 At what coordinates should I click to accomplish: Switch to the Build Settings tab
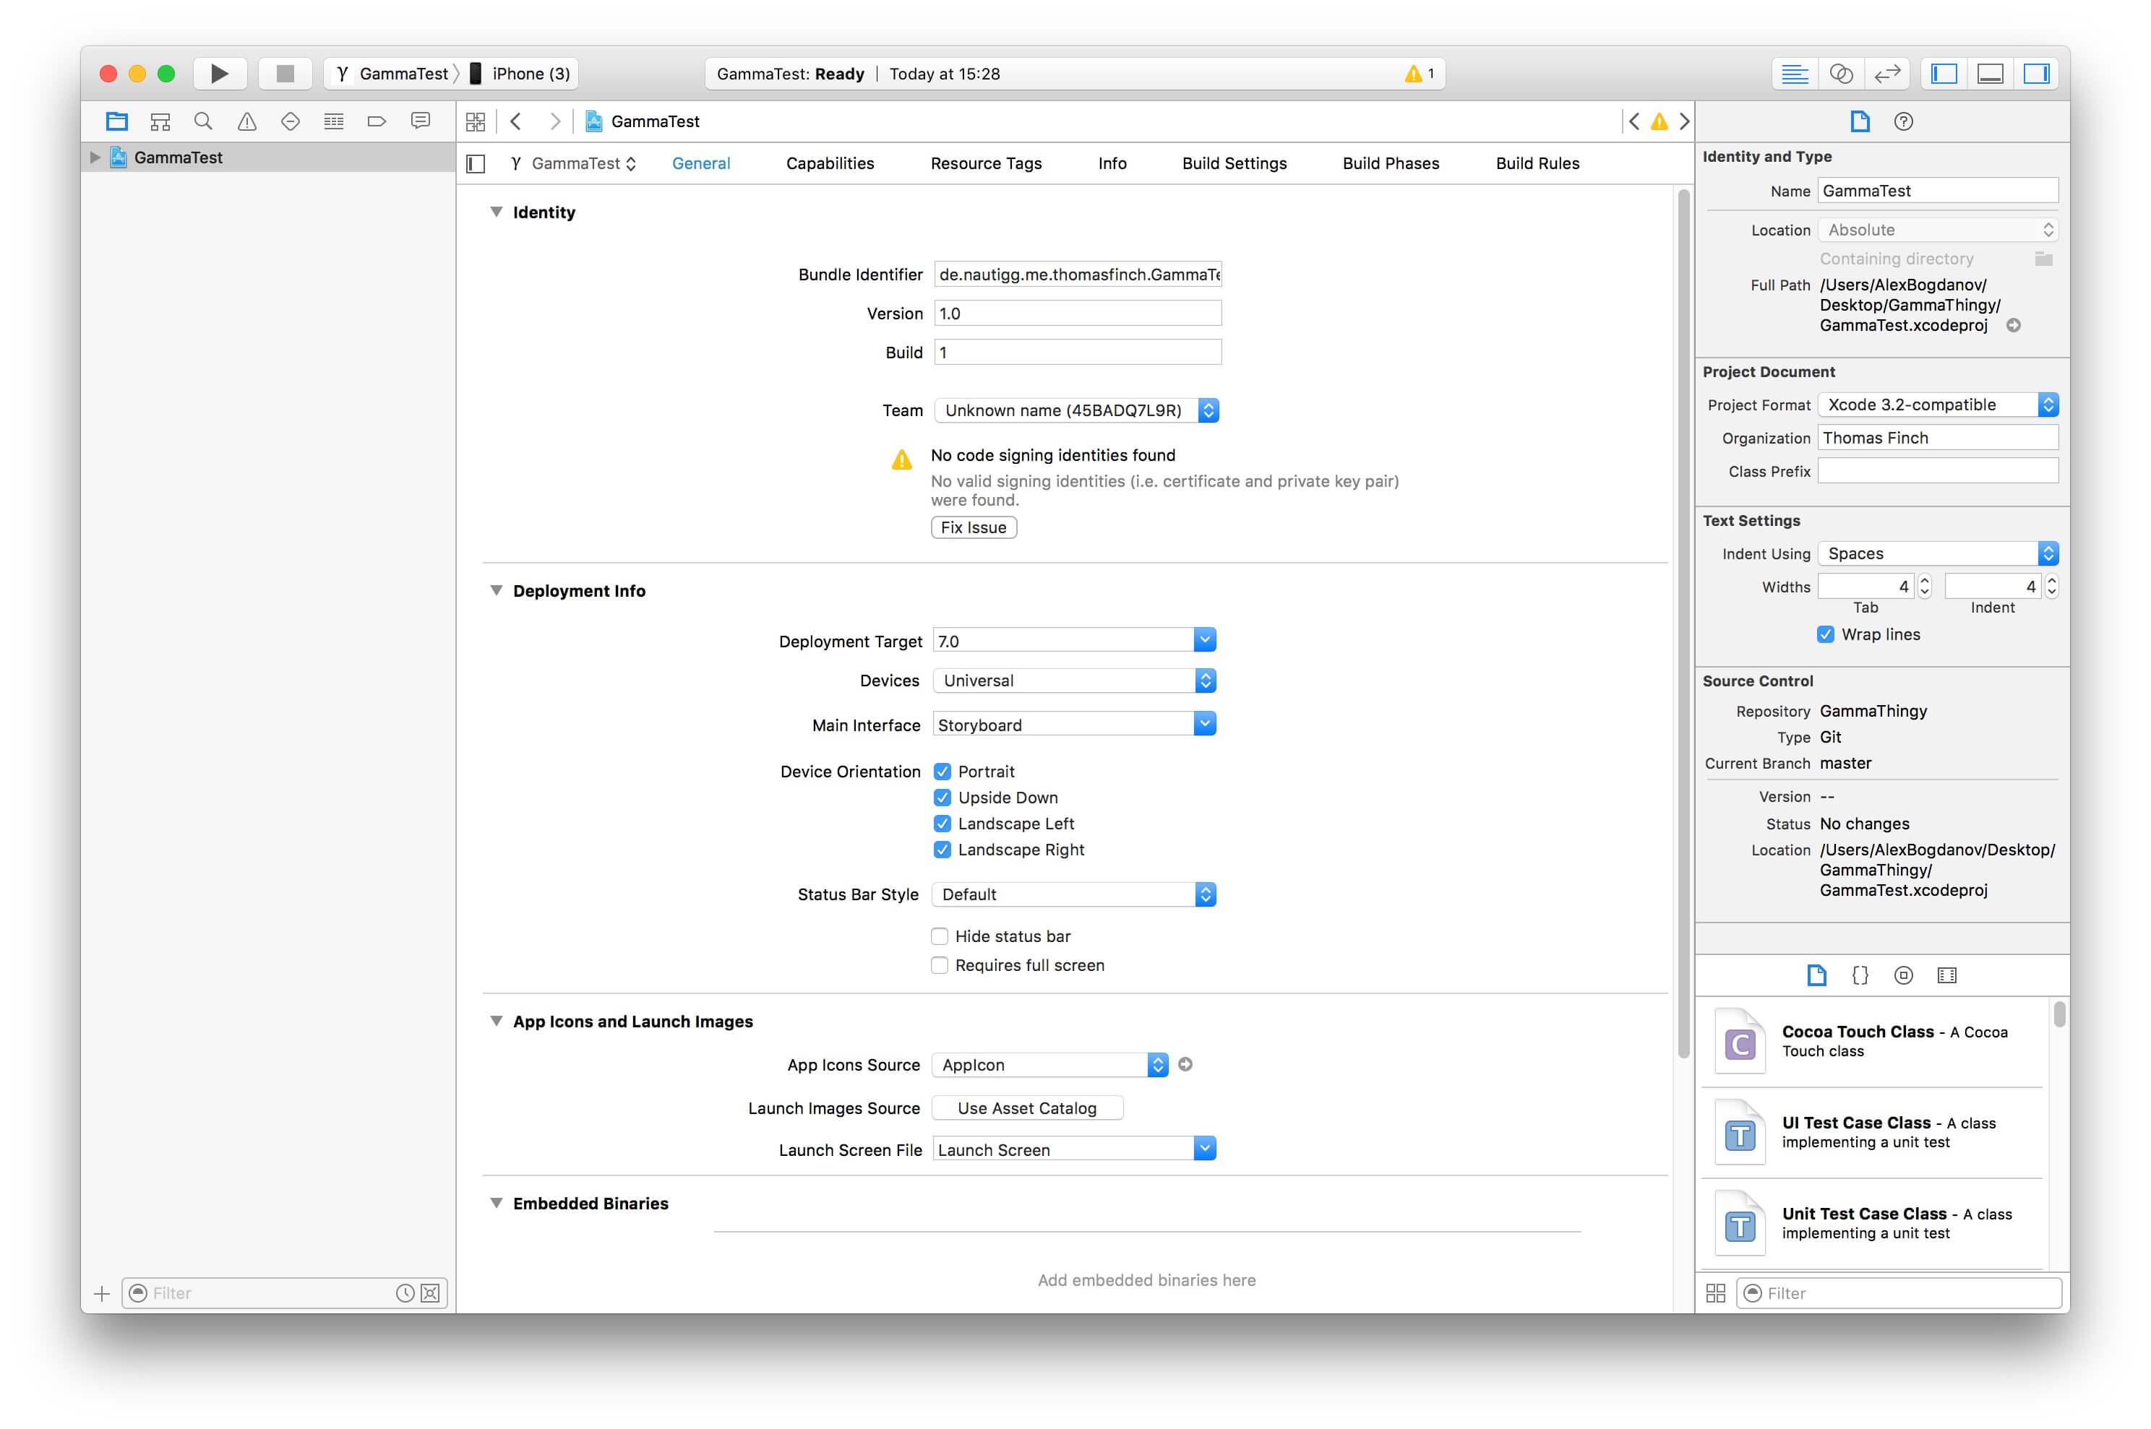coord(1234,163)
